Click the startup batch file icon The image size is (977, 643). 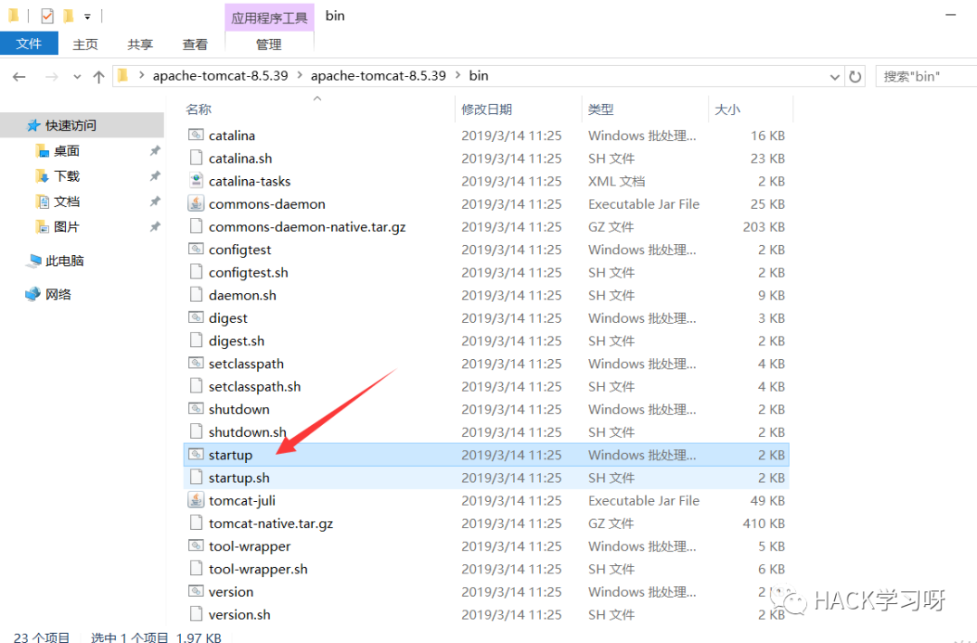[195, 454]
